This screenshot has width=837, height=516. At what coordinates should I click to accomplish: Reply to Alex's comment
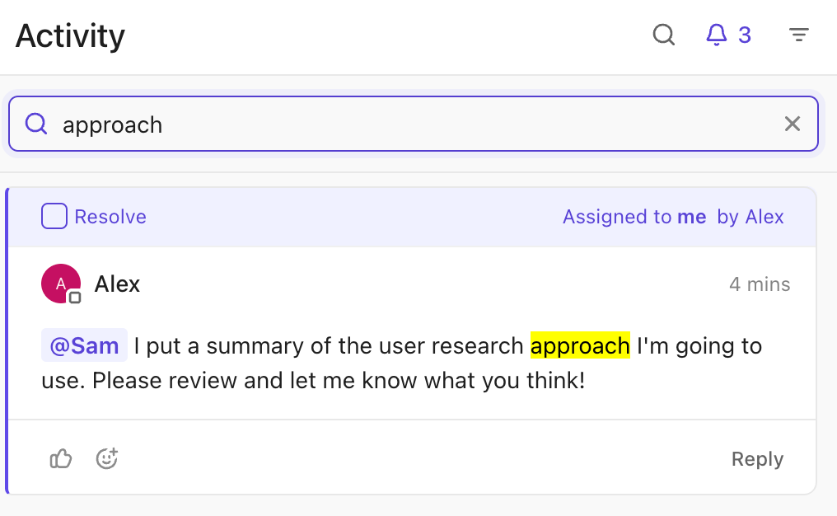coord(757,458)
